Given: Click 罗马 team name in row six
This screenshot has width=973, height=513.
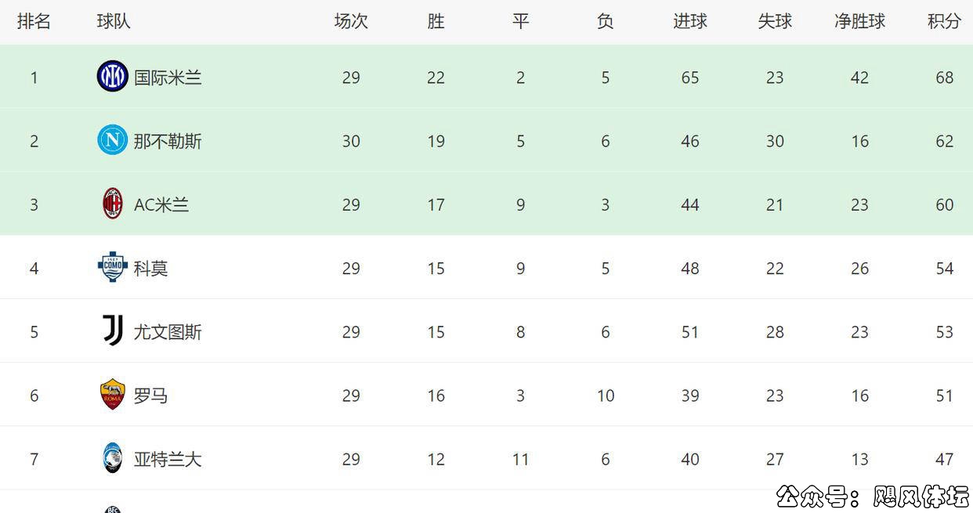Looking at the screenshot, I should [150, 396].
